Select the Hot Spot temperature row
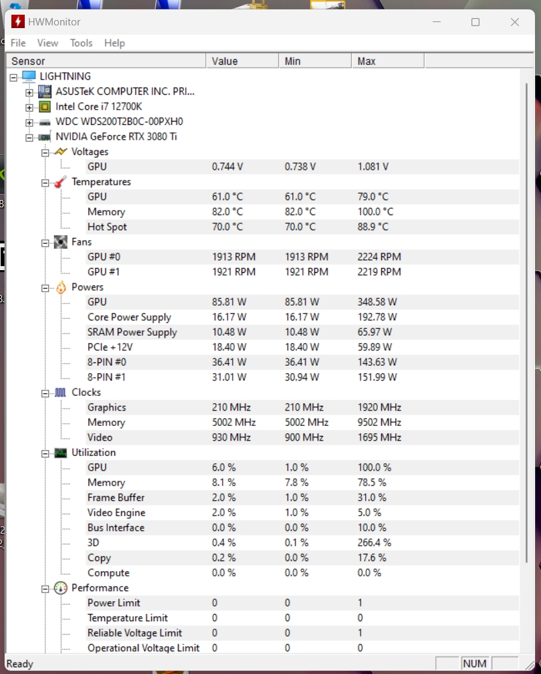The height and width of the screenshot is (674, 541). (107, 227)
